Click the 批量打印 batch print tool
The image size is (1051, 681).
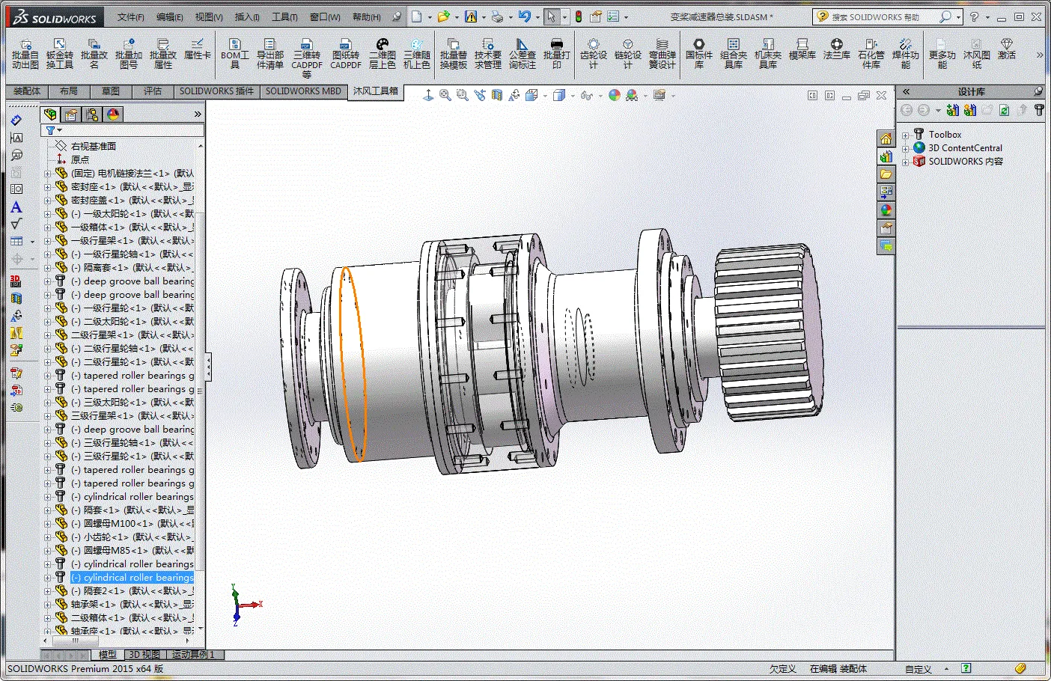(x=556, y=54)
